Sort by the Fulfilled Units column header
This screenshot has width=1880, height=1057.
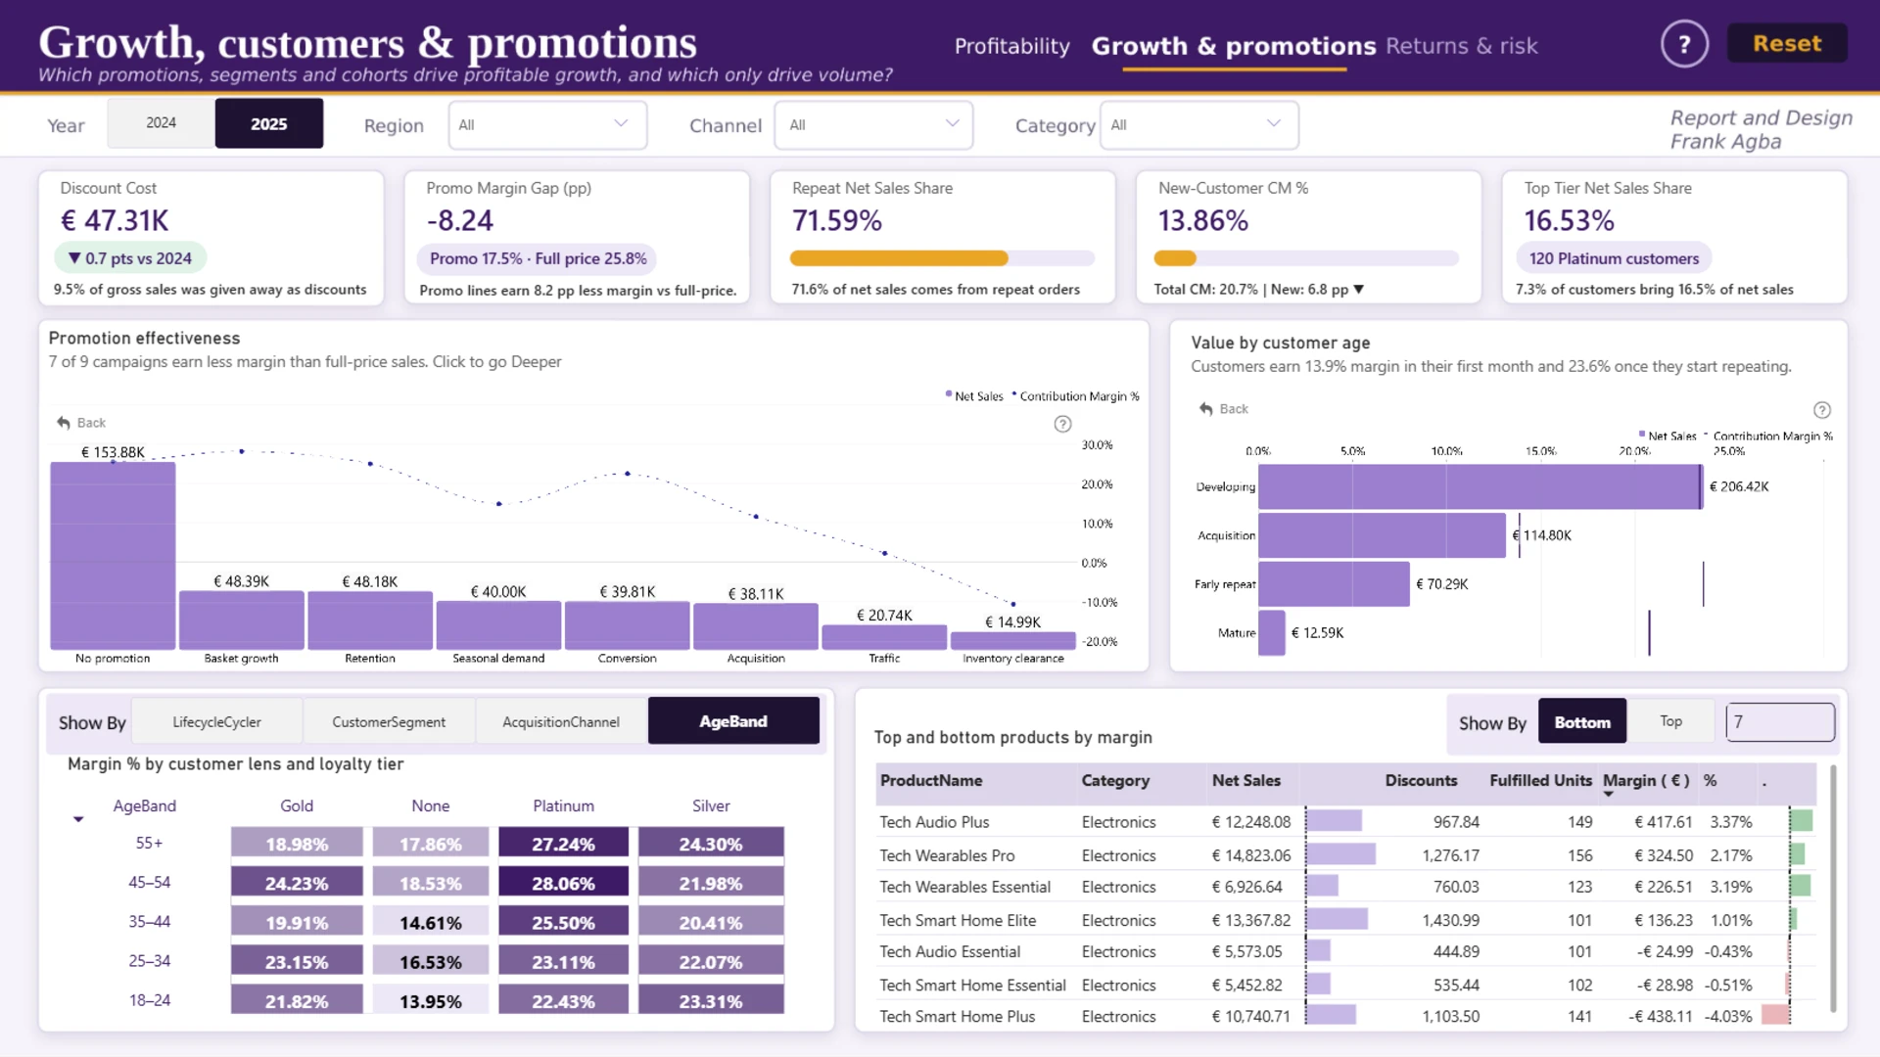[1541, 780]
